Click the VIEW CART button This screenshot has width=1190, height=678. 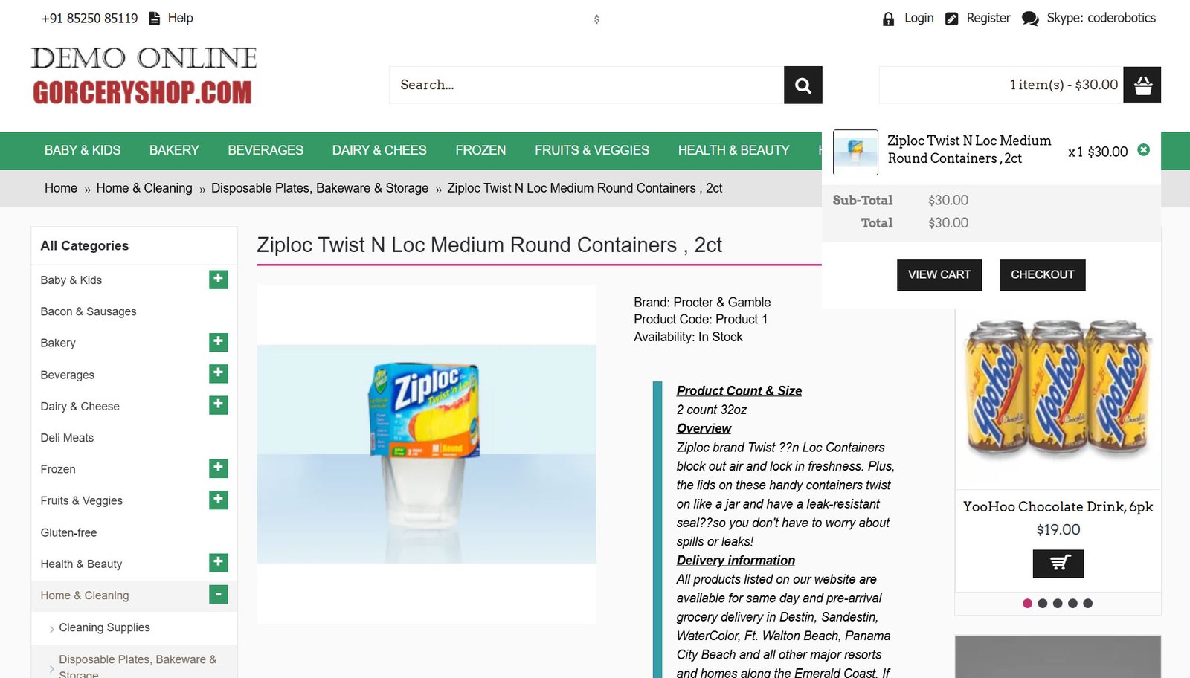pyautogui.click(x=939, y=275)
